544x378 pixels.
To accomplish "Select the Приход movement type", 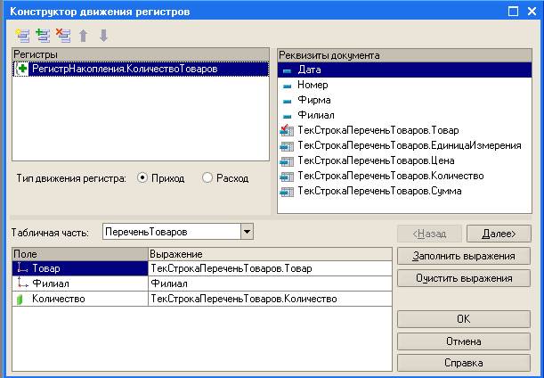I will pos(142,178).
